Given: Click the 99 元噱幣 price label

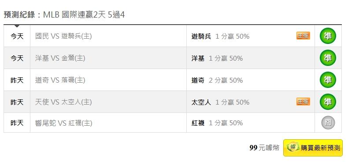Looking at the screenshot, I should (264, 148).
